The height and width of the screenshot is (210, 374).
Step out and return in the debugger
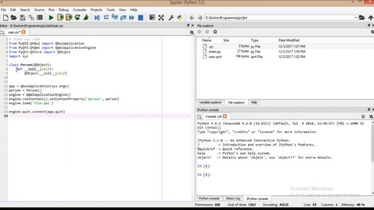click(x=123, y=17)
